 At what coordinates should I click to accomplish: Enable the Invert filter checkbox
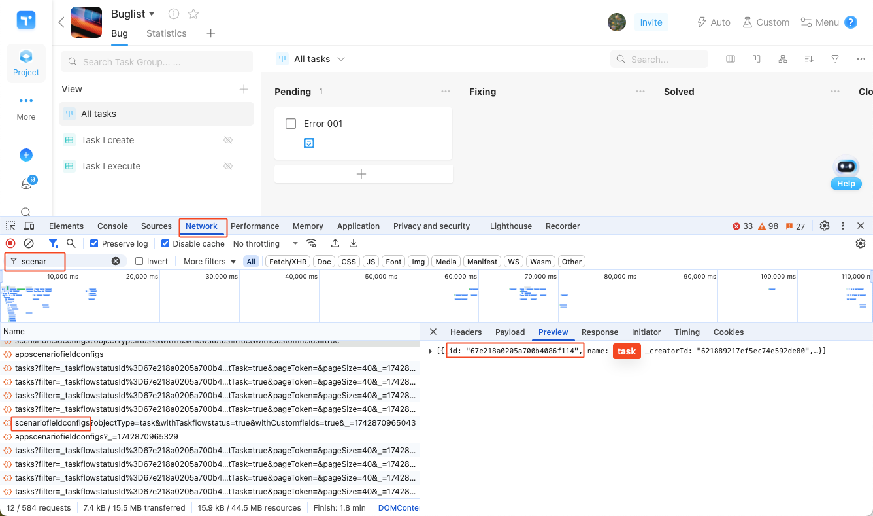139,261
